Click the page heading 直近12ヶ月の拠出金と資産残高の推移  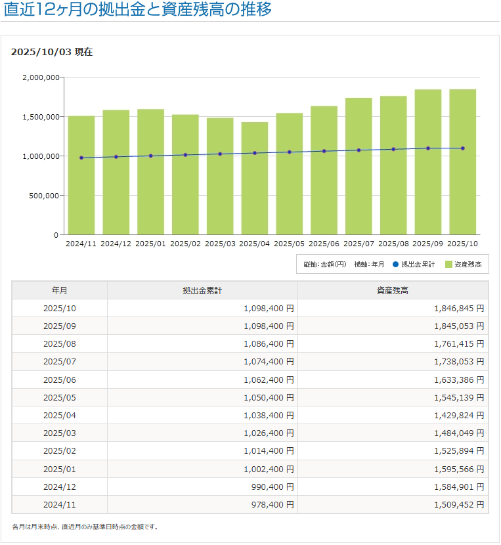(138, 10)
